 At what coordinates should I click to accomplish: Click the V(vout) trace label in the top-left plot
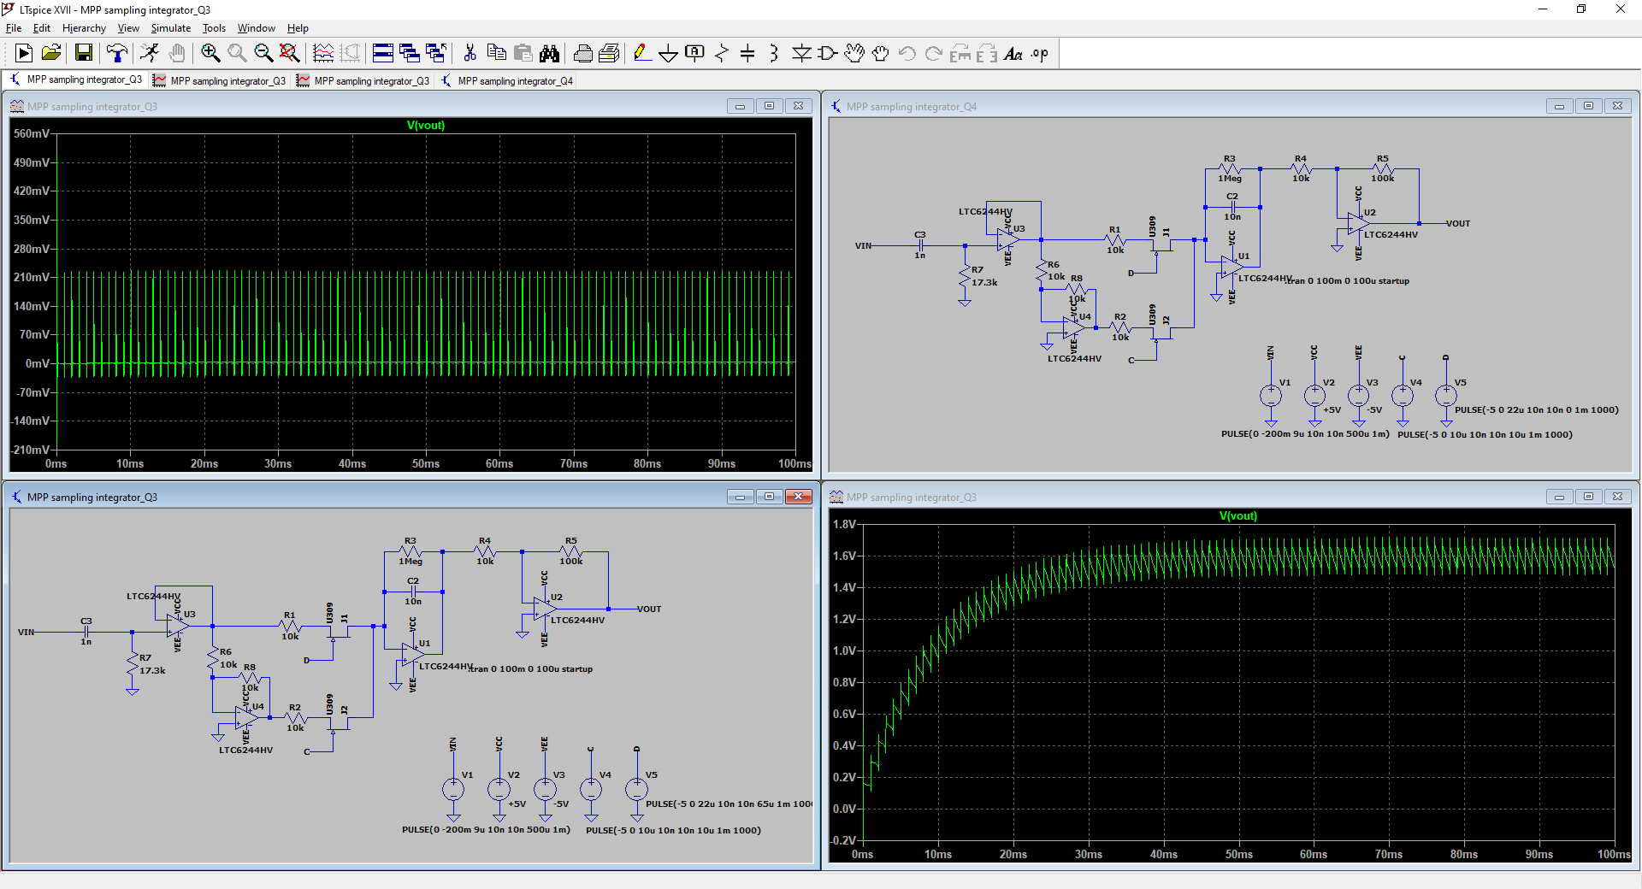coord(426,126)
